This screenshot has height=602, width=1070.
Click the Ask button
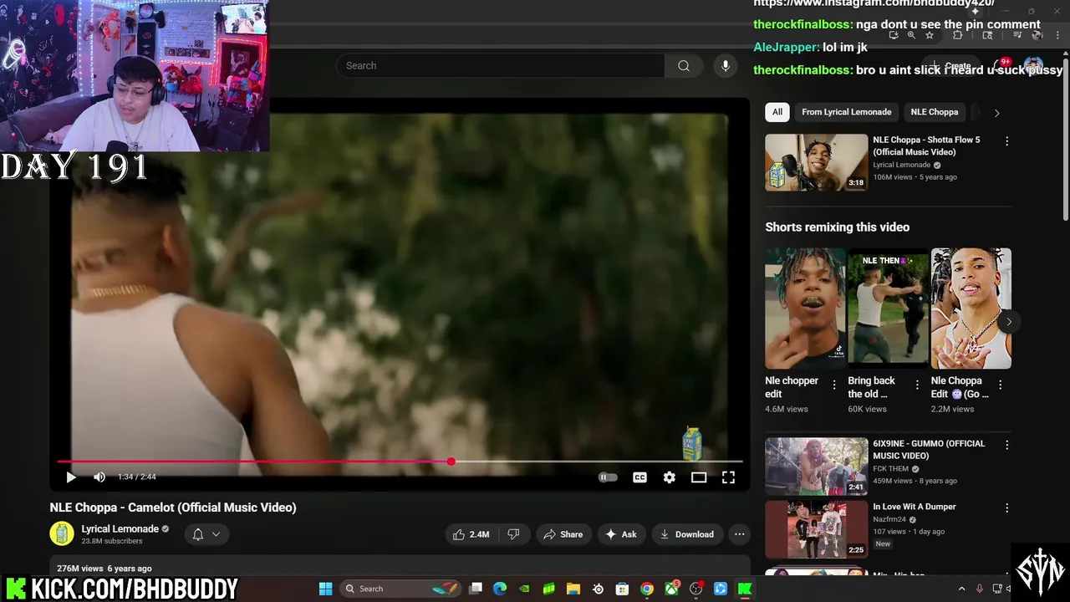coord(620,534)
